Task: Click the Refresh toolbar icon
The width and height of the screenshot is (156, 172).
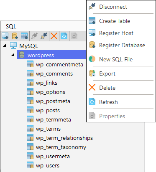Action: pos(64,36)
